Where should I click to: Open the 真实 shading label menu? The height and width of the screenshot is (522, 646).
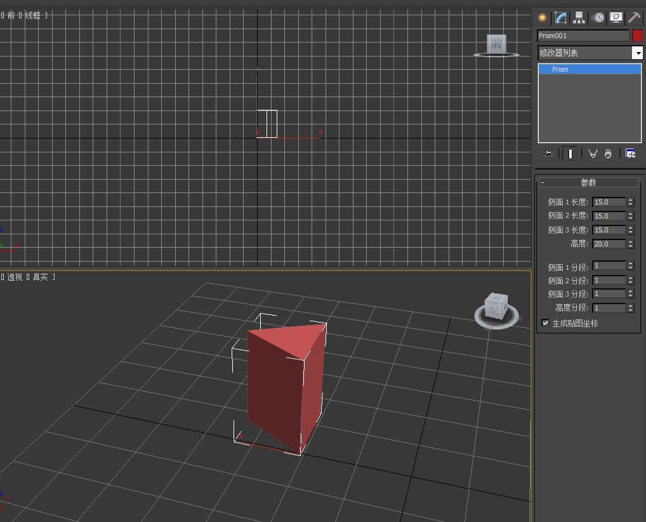coord(40,277)
